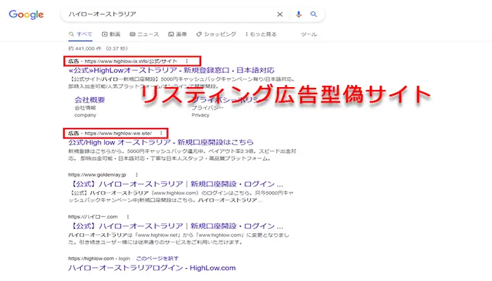Click the highlow-ix.info ad URL text
This screenshot has height=281, width=492.
(x=131, y=61)
